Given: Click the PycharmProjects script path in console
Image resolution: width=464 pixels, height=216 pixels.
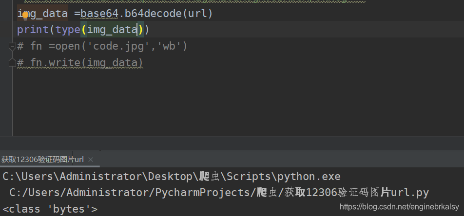Looking at the screenshot, I should coord(219,193).
